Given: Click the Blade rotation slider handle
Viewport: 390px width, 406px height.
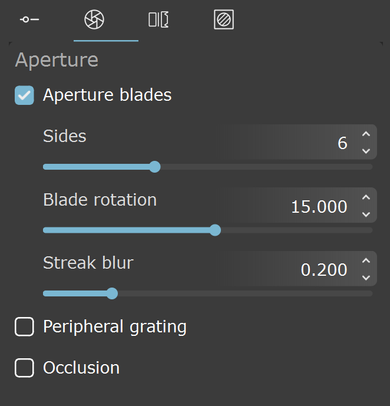Looking at the screenshot, I should point(215,230).
